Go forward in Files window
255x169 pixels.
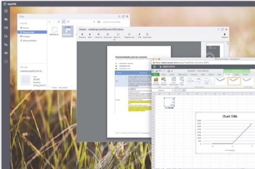tap(54, 22)
